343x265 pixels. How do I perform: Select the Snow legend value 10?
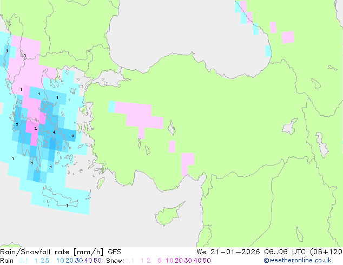click(x=169, y=261)
